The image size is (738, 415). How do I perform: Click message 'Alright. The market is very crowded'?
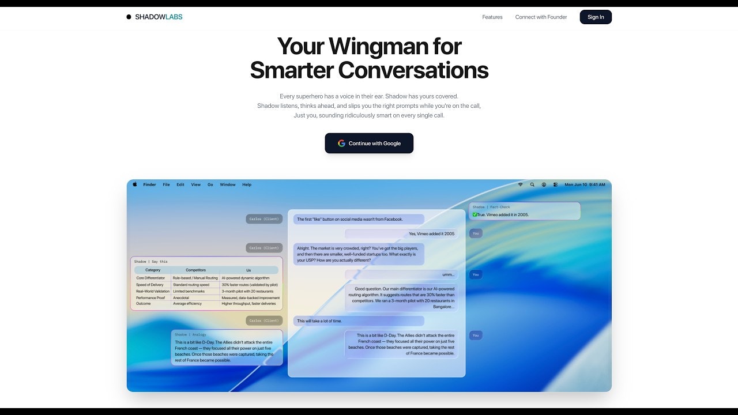click(x=359, y=254)
